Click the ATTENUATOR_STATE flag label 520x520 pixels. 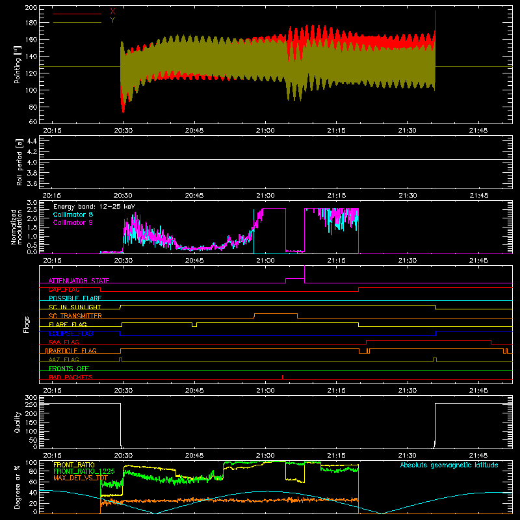79,281
